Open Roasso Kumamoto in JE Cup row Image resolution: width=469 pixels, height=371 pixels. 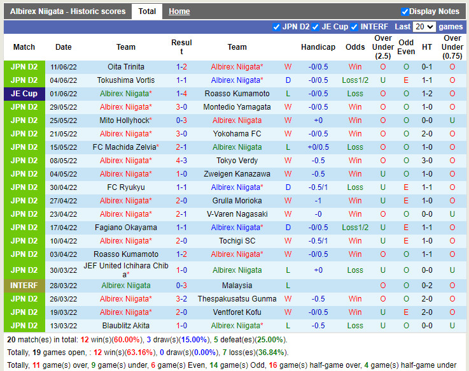click(x=237, y=94)
